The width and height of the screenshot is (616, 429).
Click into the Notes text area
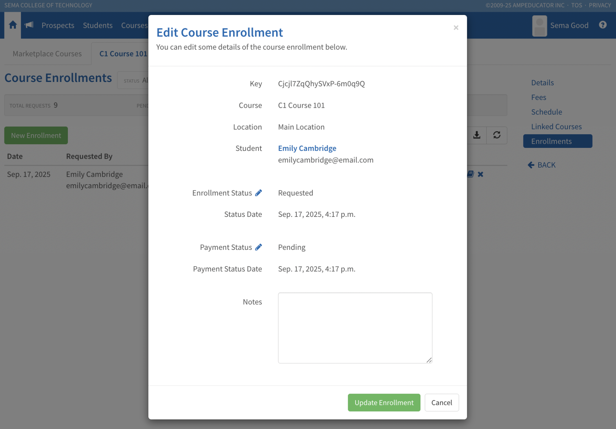[x=355, y=328]
